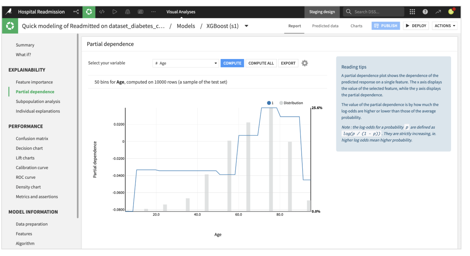Click the user profile avatar
The width and height of the screenshot is (470, 256).
[451, 11]
